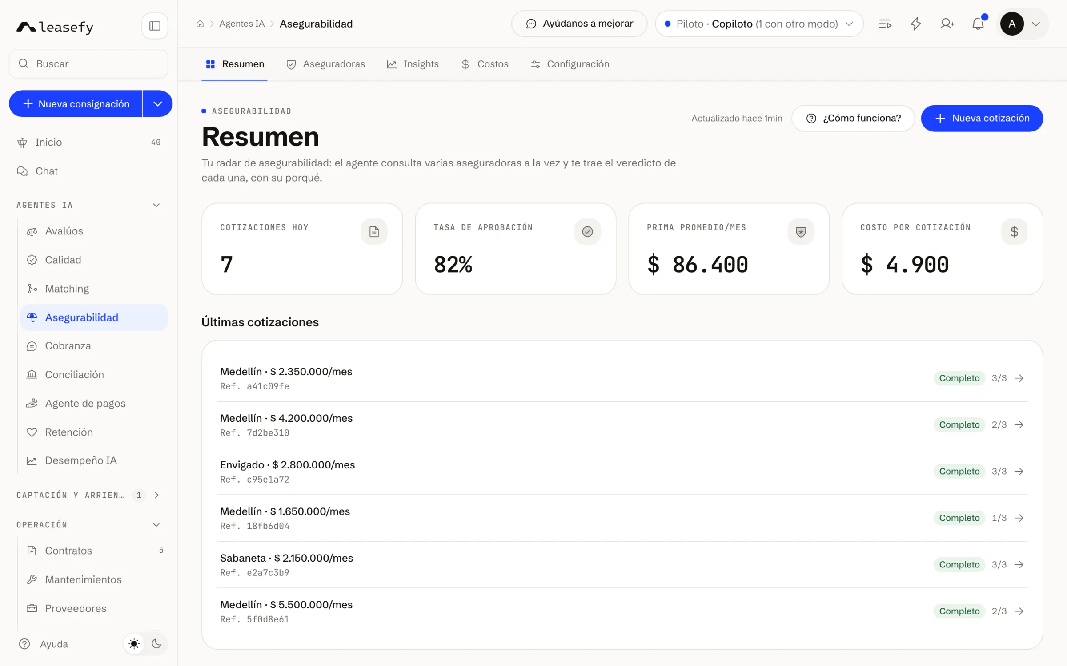
Task: Focus the Buscar search field
Action: click(x=88, y=64)
